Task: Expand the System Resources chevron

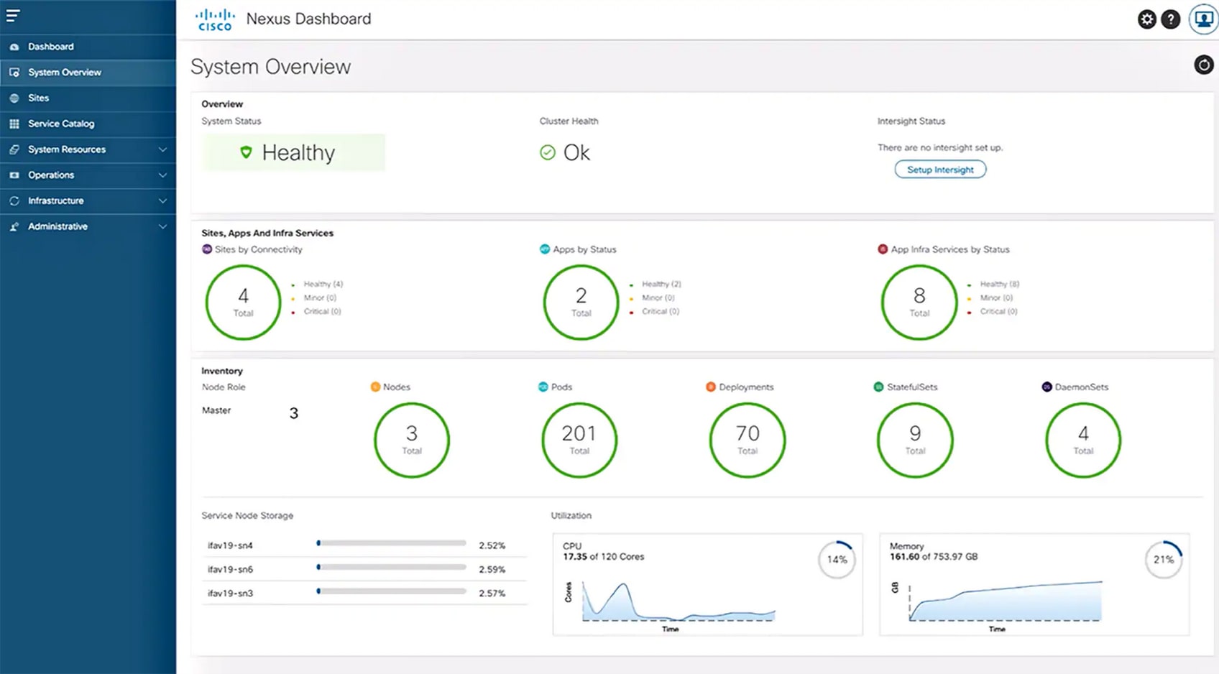Action: point(162,149)
